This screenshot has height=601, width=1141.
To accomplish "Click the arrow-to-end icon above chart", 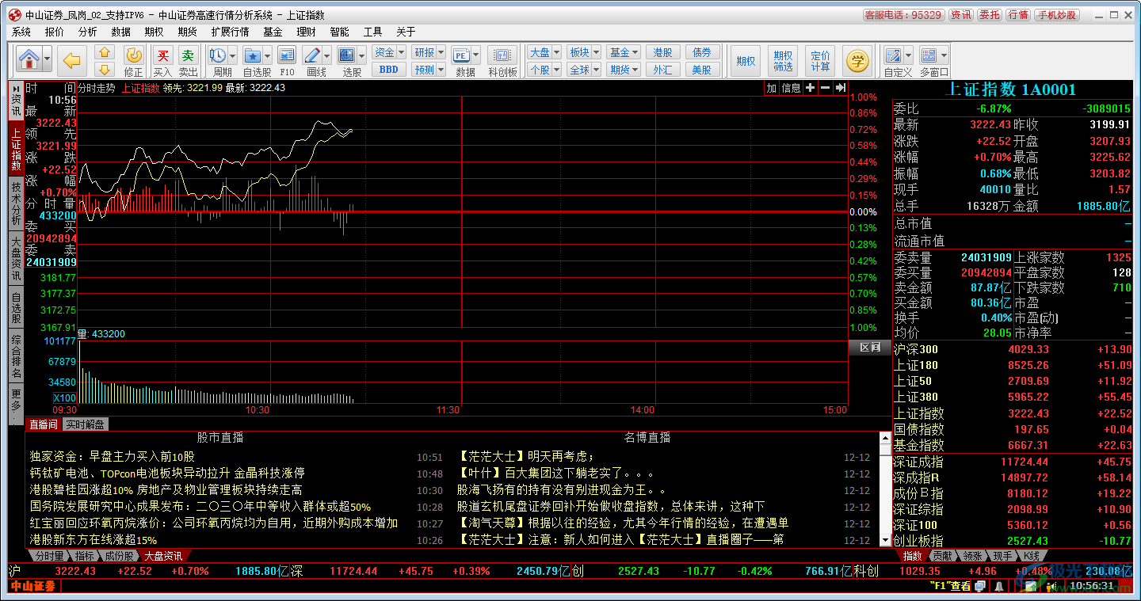I will [841, 88].
